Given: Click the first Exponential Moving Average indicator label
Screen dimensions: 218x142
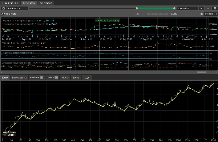Looking at the screenshot, I should (24, 21).
